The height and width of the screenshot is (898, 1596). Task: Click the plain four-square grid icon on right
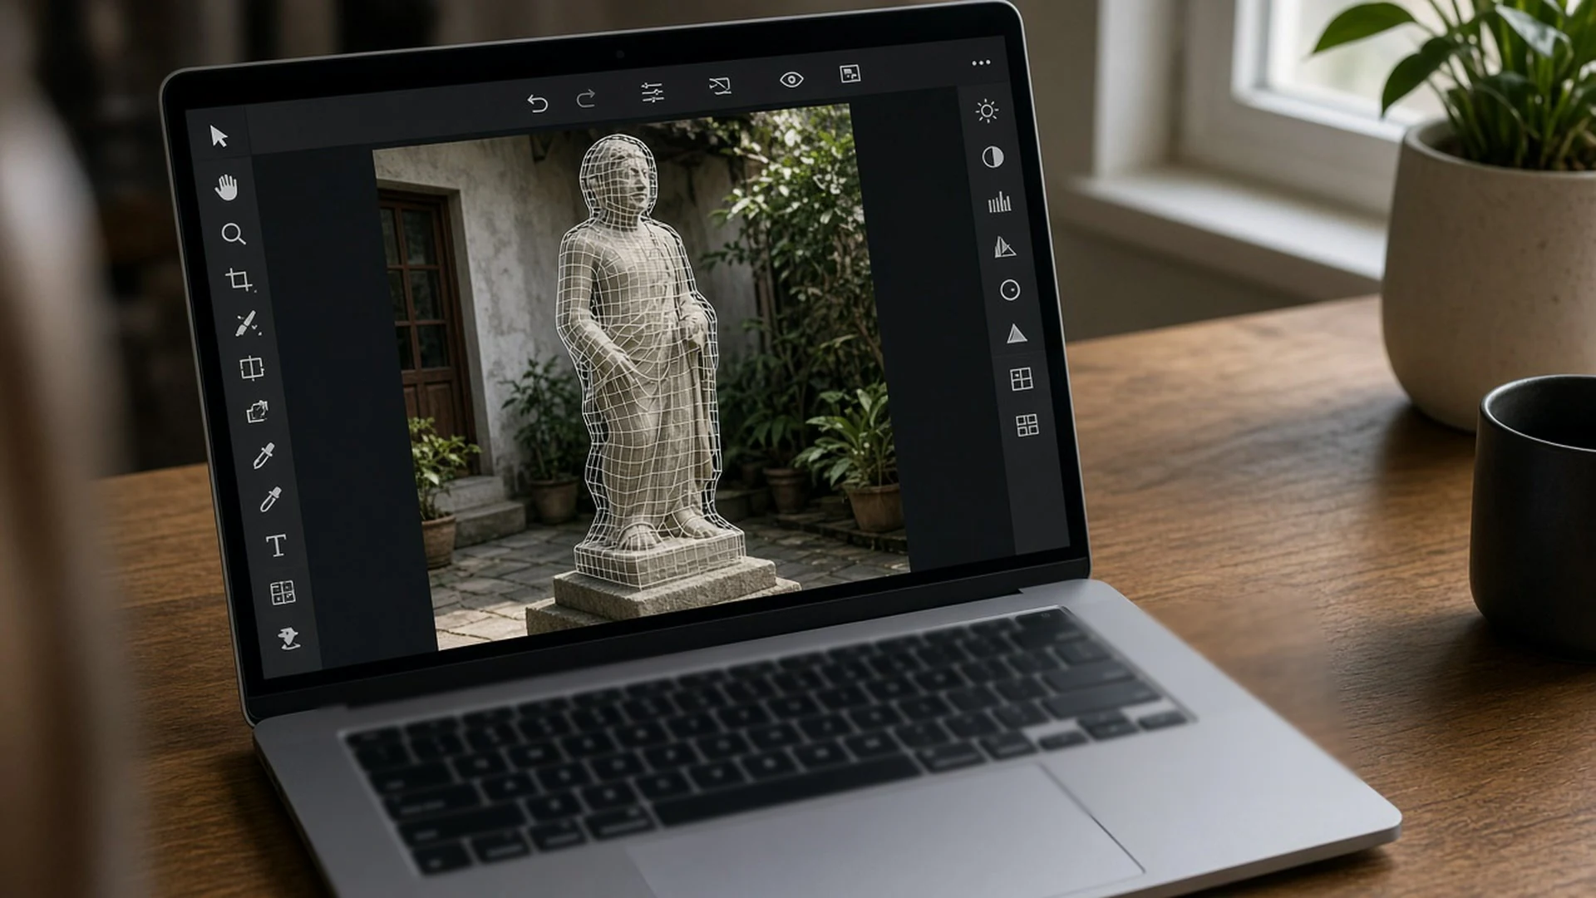tap(1027, 426)
